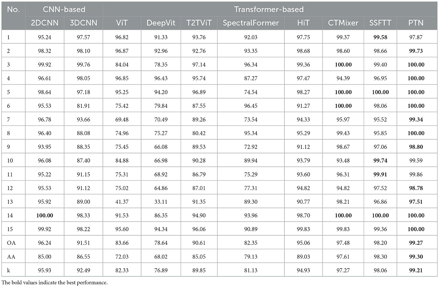Click the AA row label
The height and width of the screenshot is (287, 439).
pyautogui.click(x=11, y=257)
